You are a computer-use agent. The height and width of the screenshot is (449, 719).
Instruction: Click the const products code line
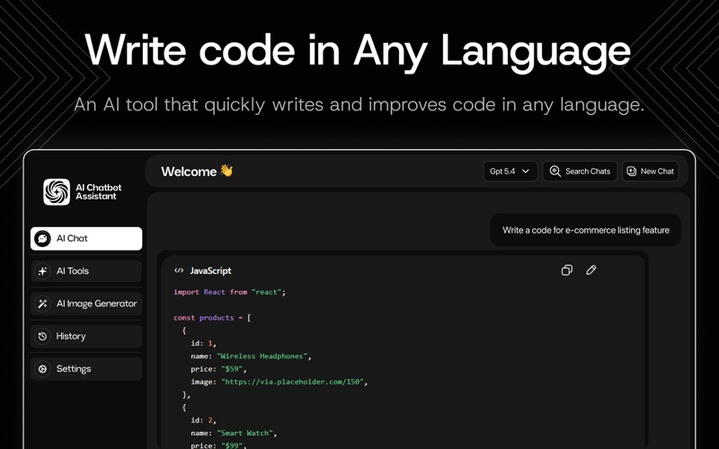tap(212, 318)
